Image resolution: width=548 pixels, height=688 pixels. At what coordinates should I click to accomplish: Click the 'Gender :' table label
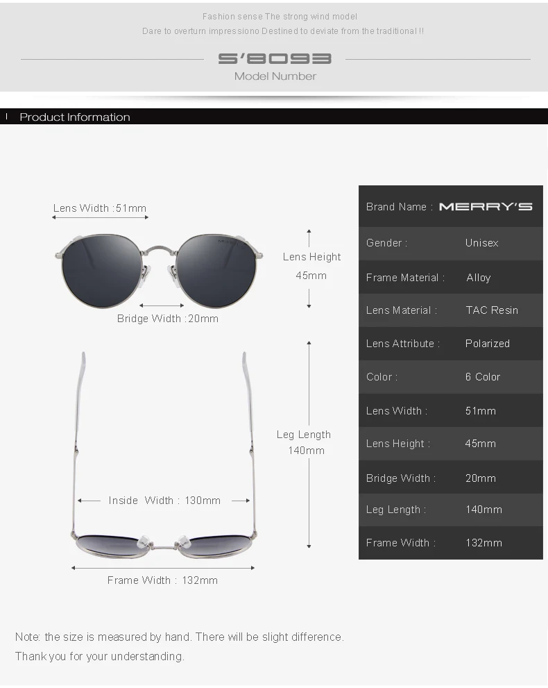click(386, 243)
